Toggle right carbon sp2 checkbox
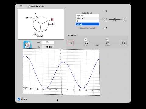 (106, 45)
